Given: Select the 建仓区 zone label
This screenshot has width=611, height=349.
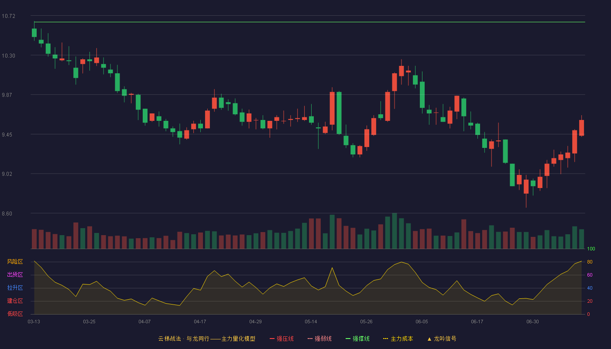Looking at the screenshot, I should click(15, 301).
